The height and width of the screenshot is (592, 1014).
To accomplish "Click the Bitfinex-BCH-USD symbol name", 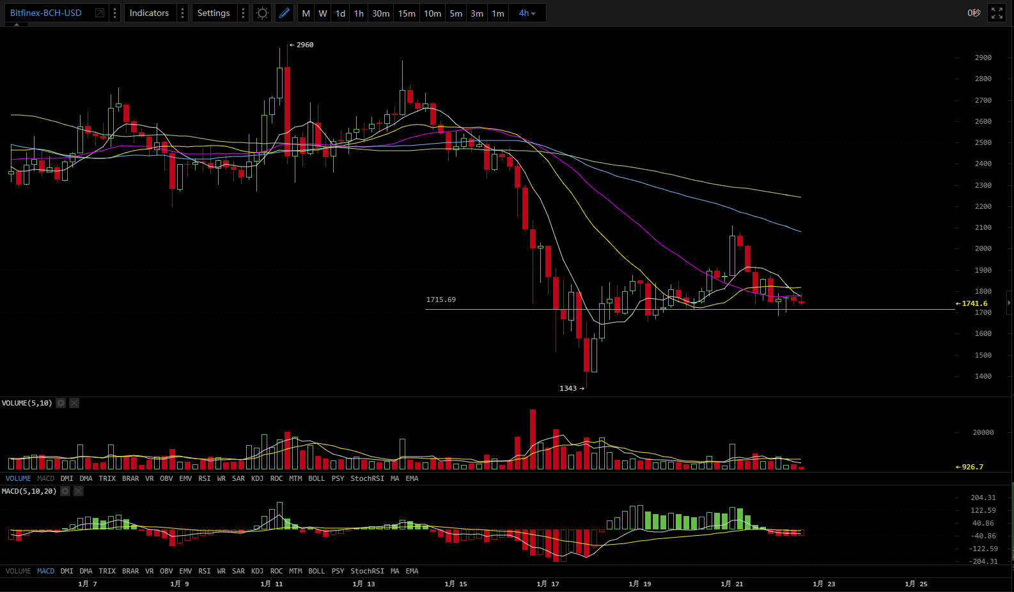I will pyautogui.click(x=46, y=13).
